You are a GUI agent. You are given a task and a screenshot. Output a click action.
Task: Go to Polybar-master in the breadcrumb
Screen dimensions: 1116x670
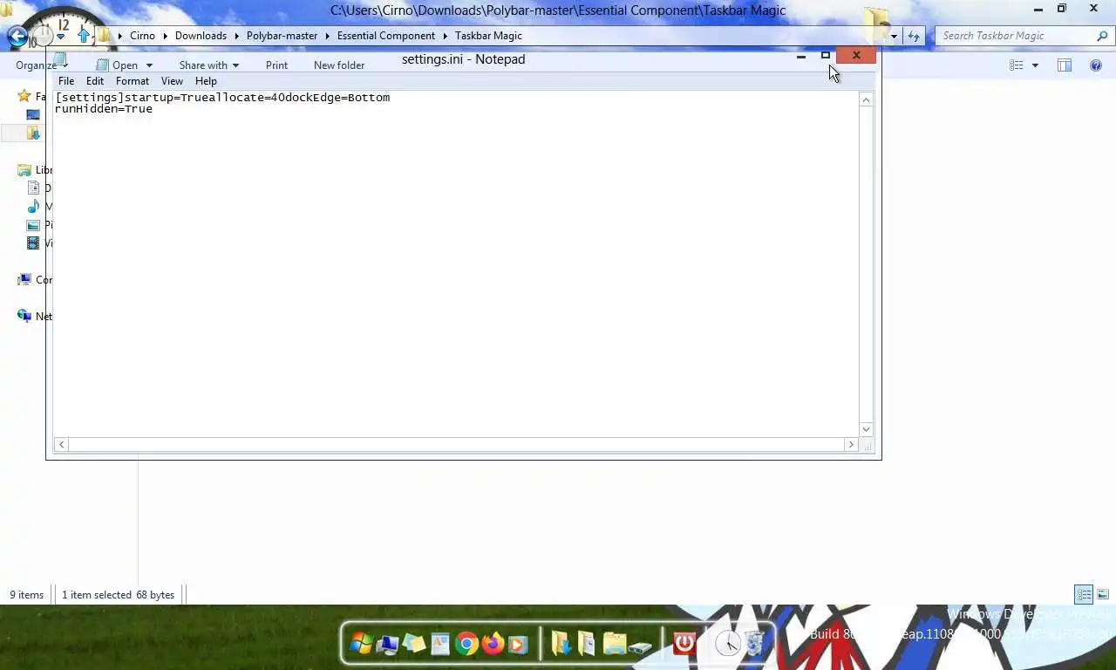click(282, 36)
